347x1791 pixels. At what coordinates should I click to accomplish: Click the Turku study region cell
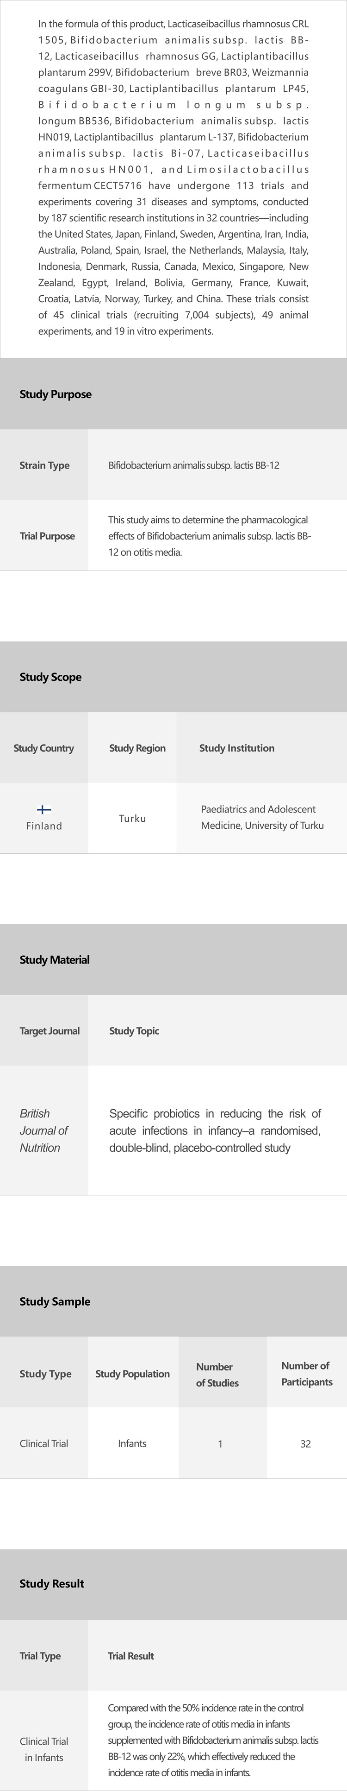click(x=132, y=819)
